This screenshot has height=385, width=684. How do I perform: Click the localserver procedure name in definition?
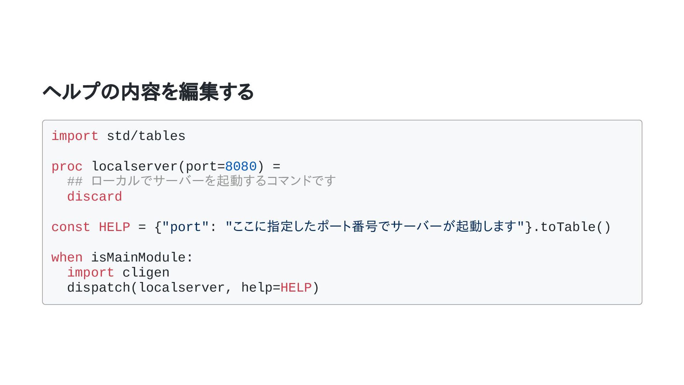134,166
